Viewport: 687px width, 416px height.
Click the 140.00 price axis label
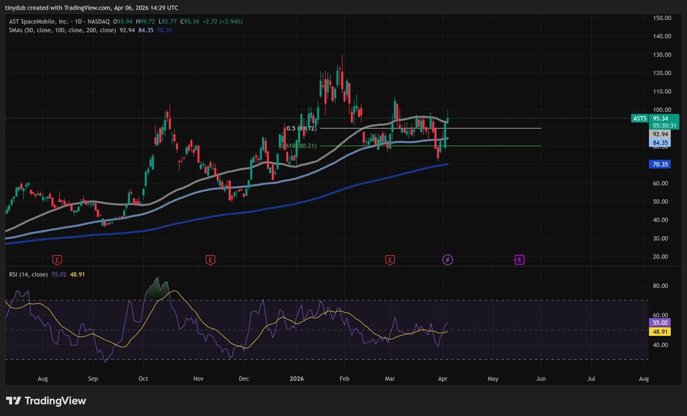click(663, 36)
